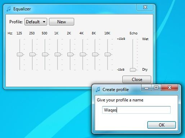Click the 500 Hz slider handle
The height and width of the screenshot is (138, 185).
pos(45,54)
